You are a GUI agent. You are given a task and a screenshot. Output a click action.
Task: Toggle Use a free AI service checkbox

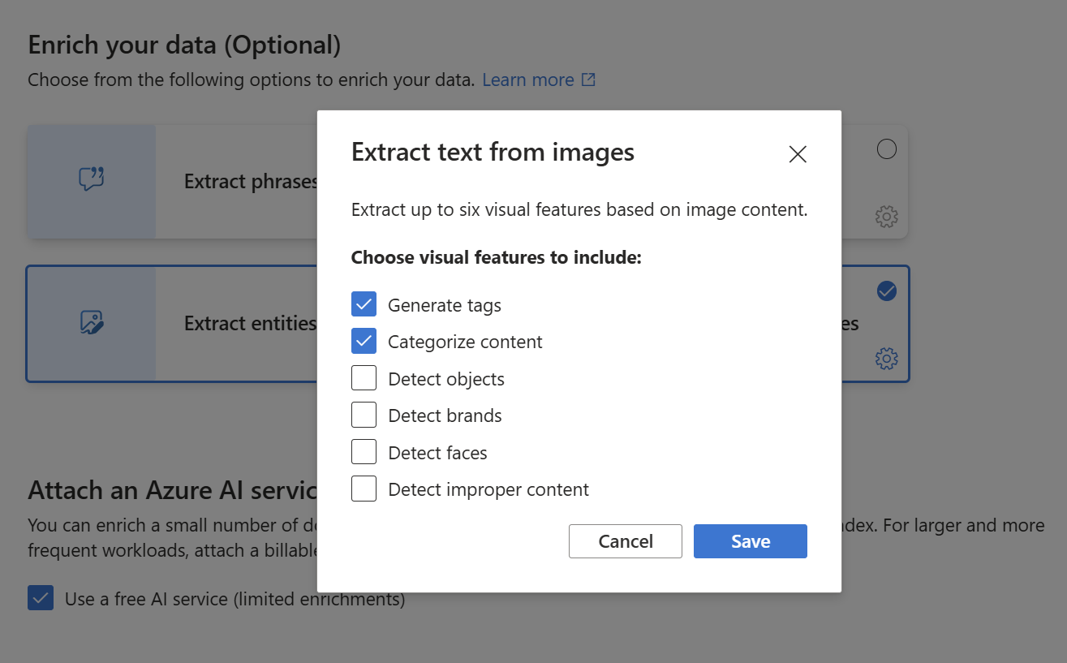click(x=41, y=599)
